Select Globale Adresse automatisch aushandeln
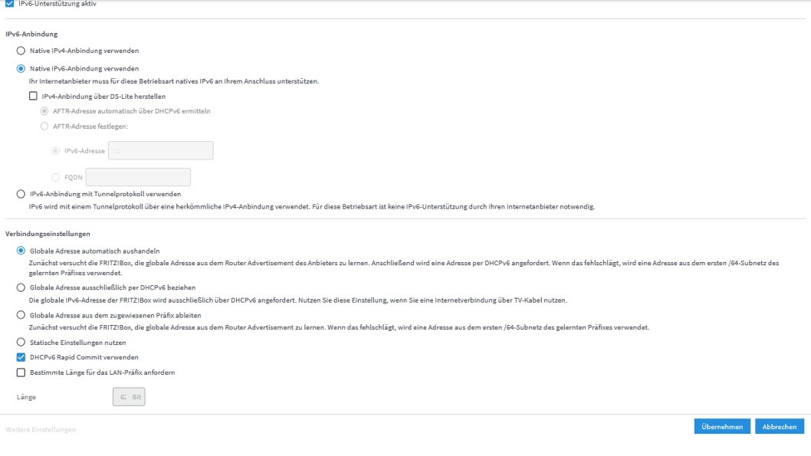 click(x=21, y=251)
